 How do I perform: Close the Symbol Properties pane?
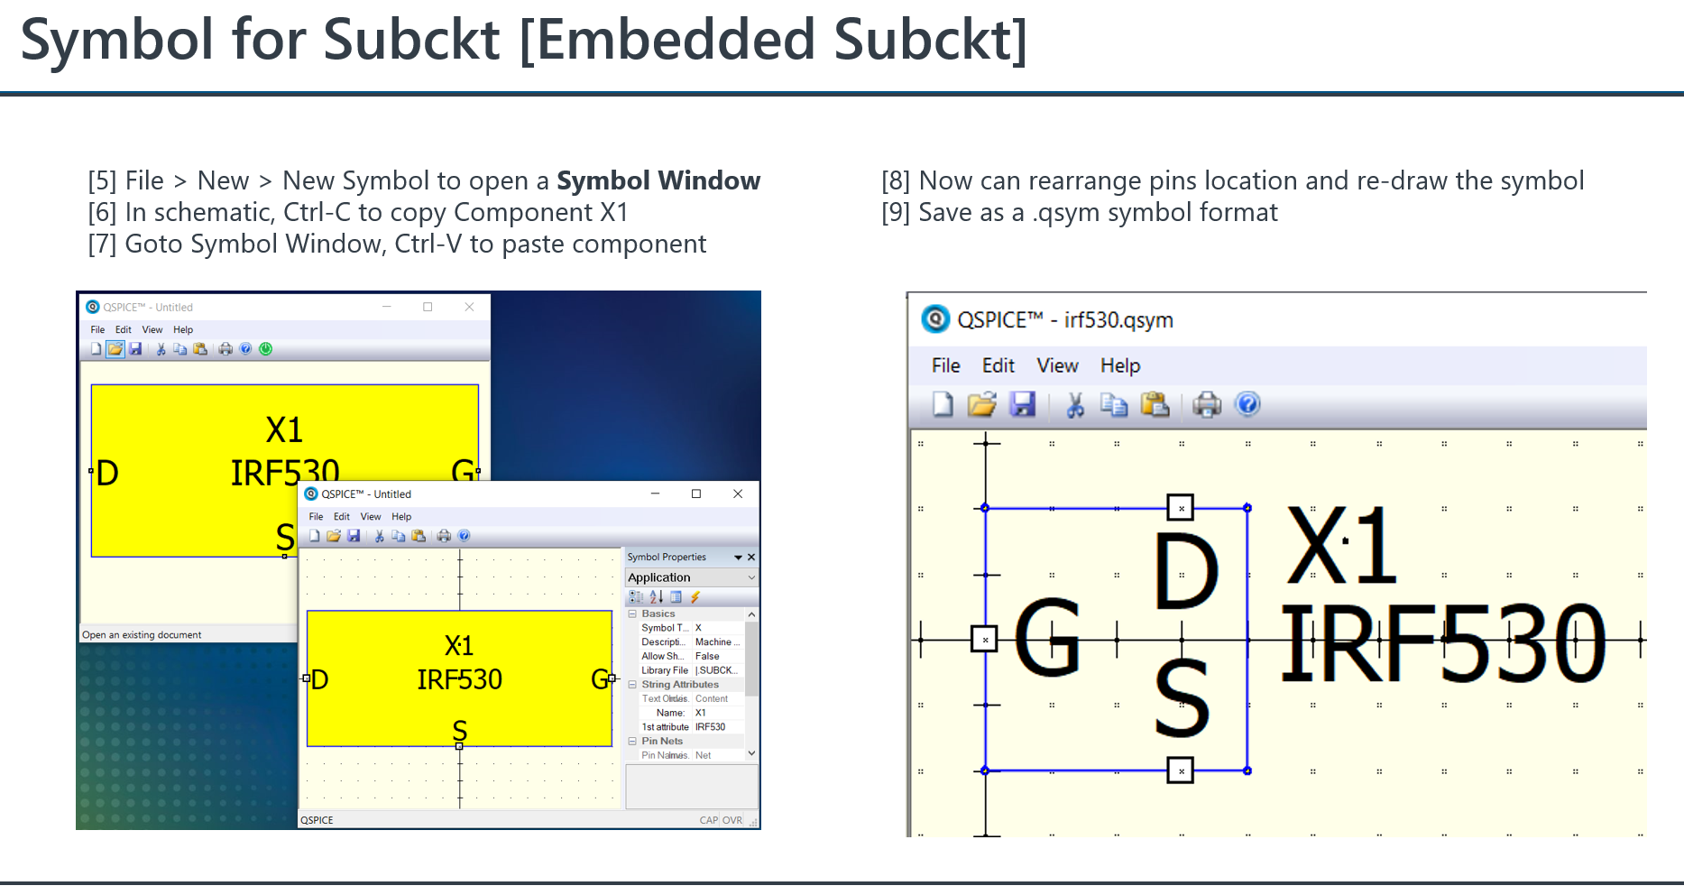point(751,558)
